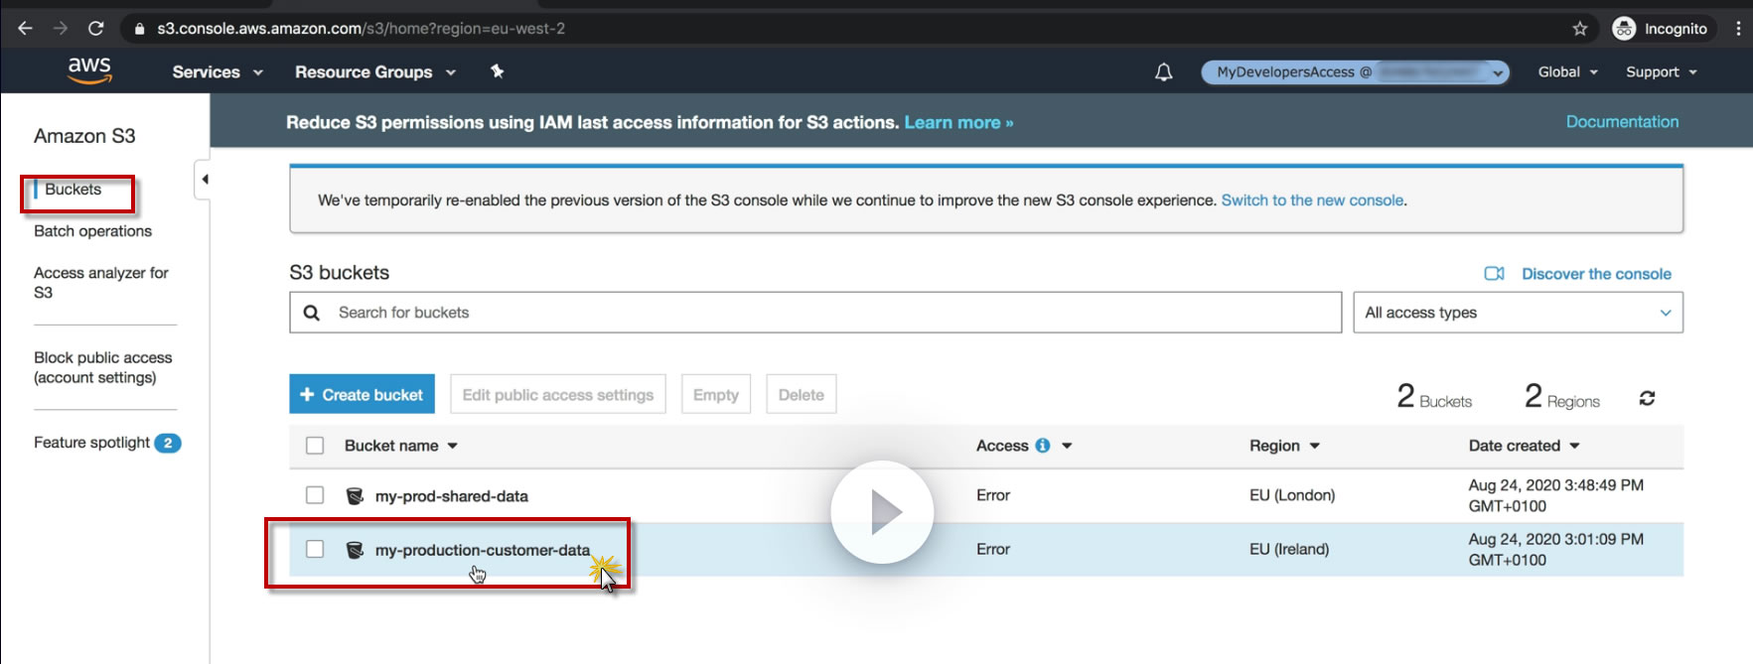Bookmark this page with star icon

1580,29
